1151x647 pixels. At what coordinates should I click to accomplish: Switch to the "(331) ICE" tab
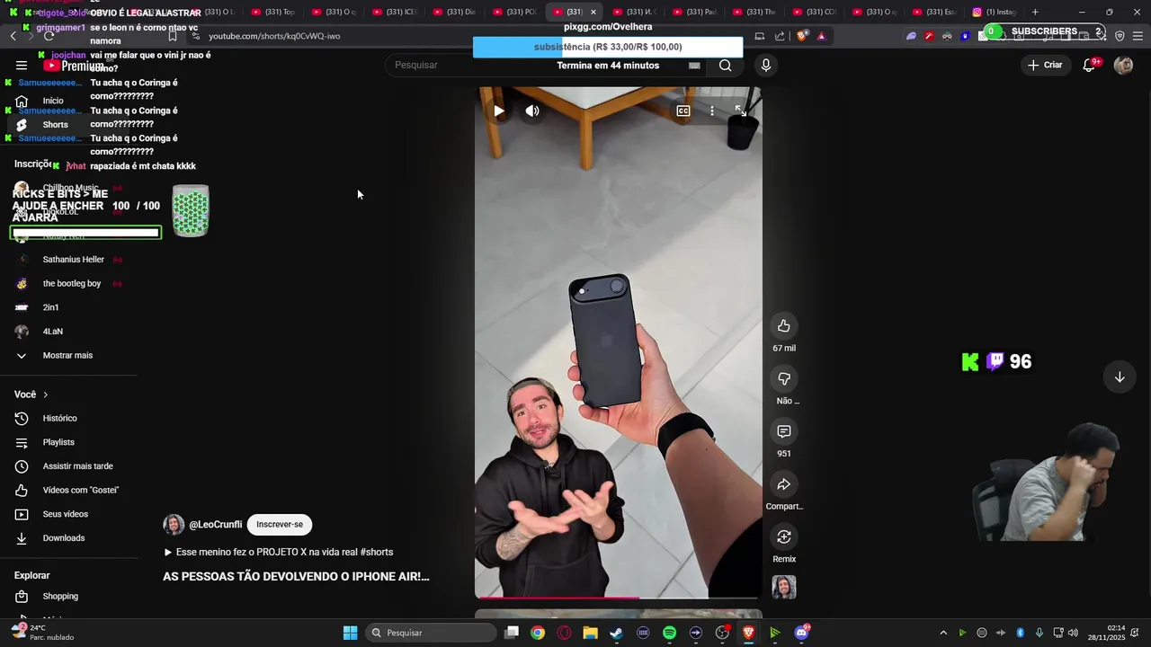394,12
